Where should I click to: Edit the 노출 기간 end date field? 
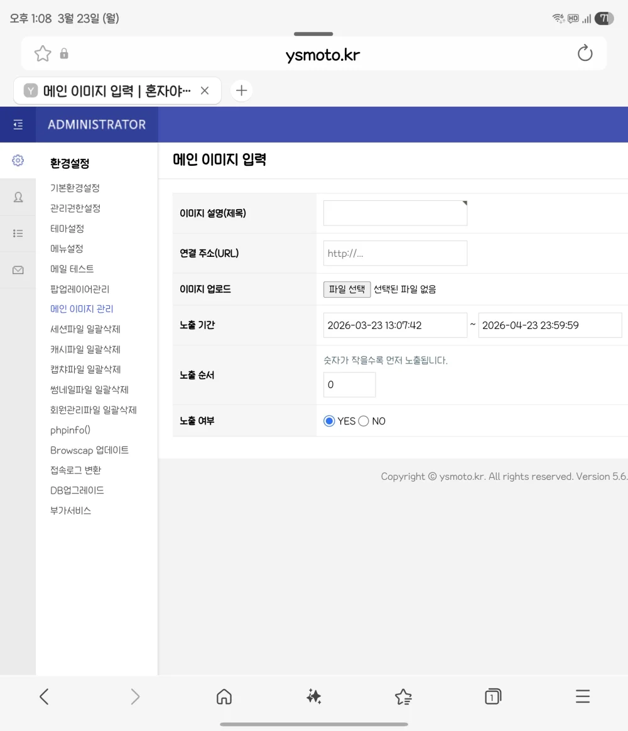(550, 325)
